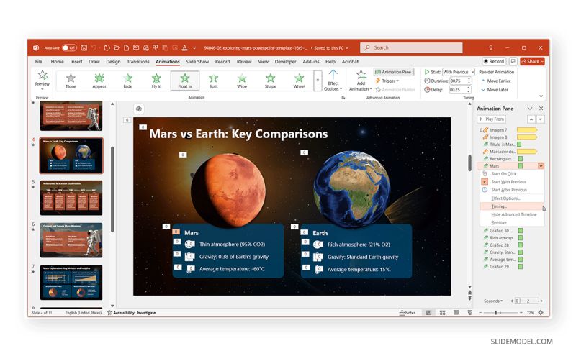Open the Animation Pane options chevron

tap(530, 109)
